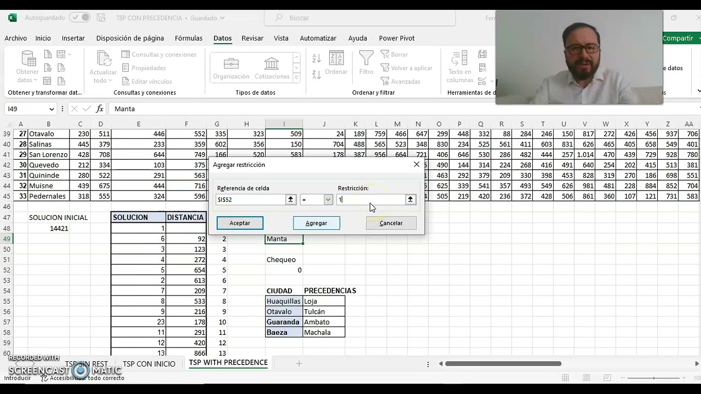Image resolution: width=701 pixels, height=394 pixels.
Task: Click the Excel app icon
Action: (12, 18)
